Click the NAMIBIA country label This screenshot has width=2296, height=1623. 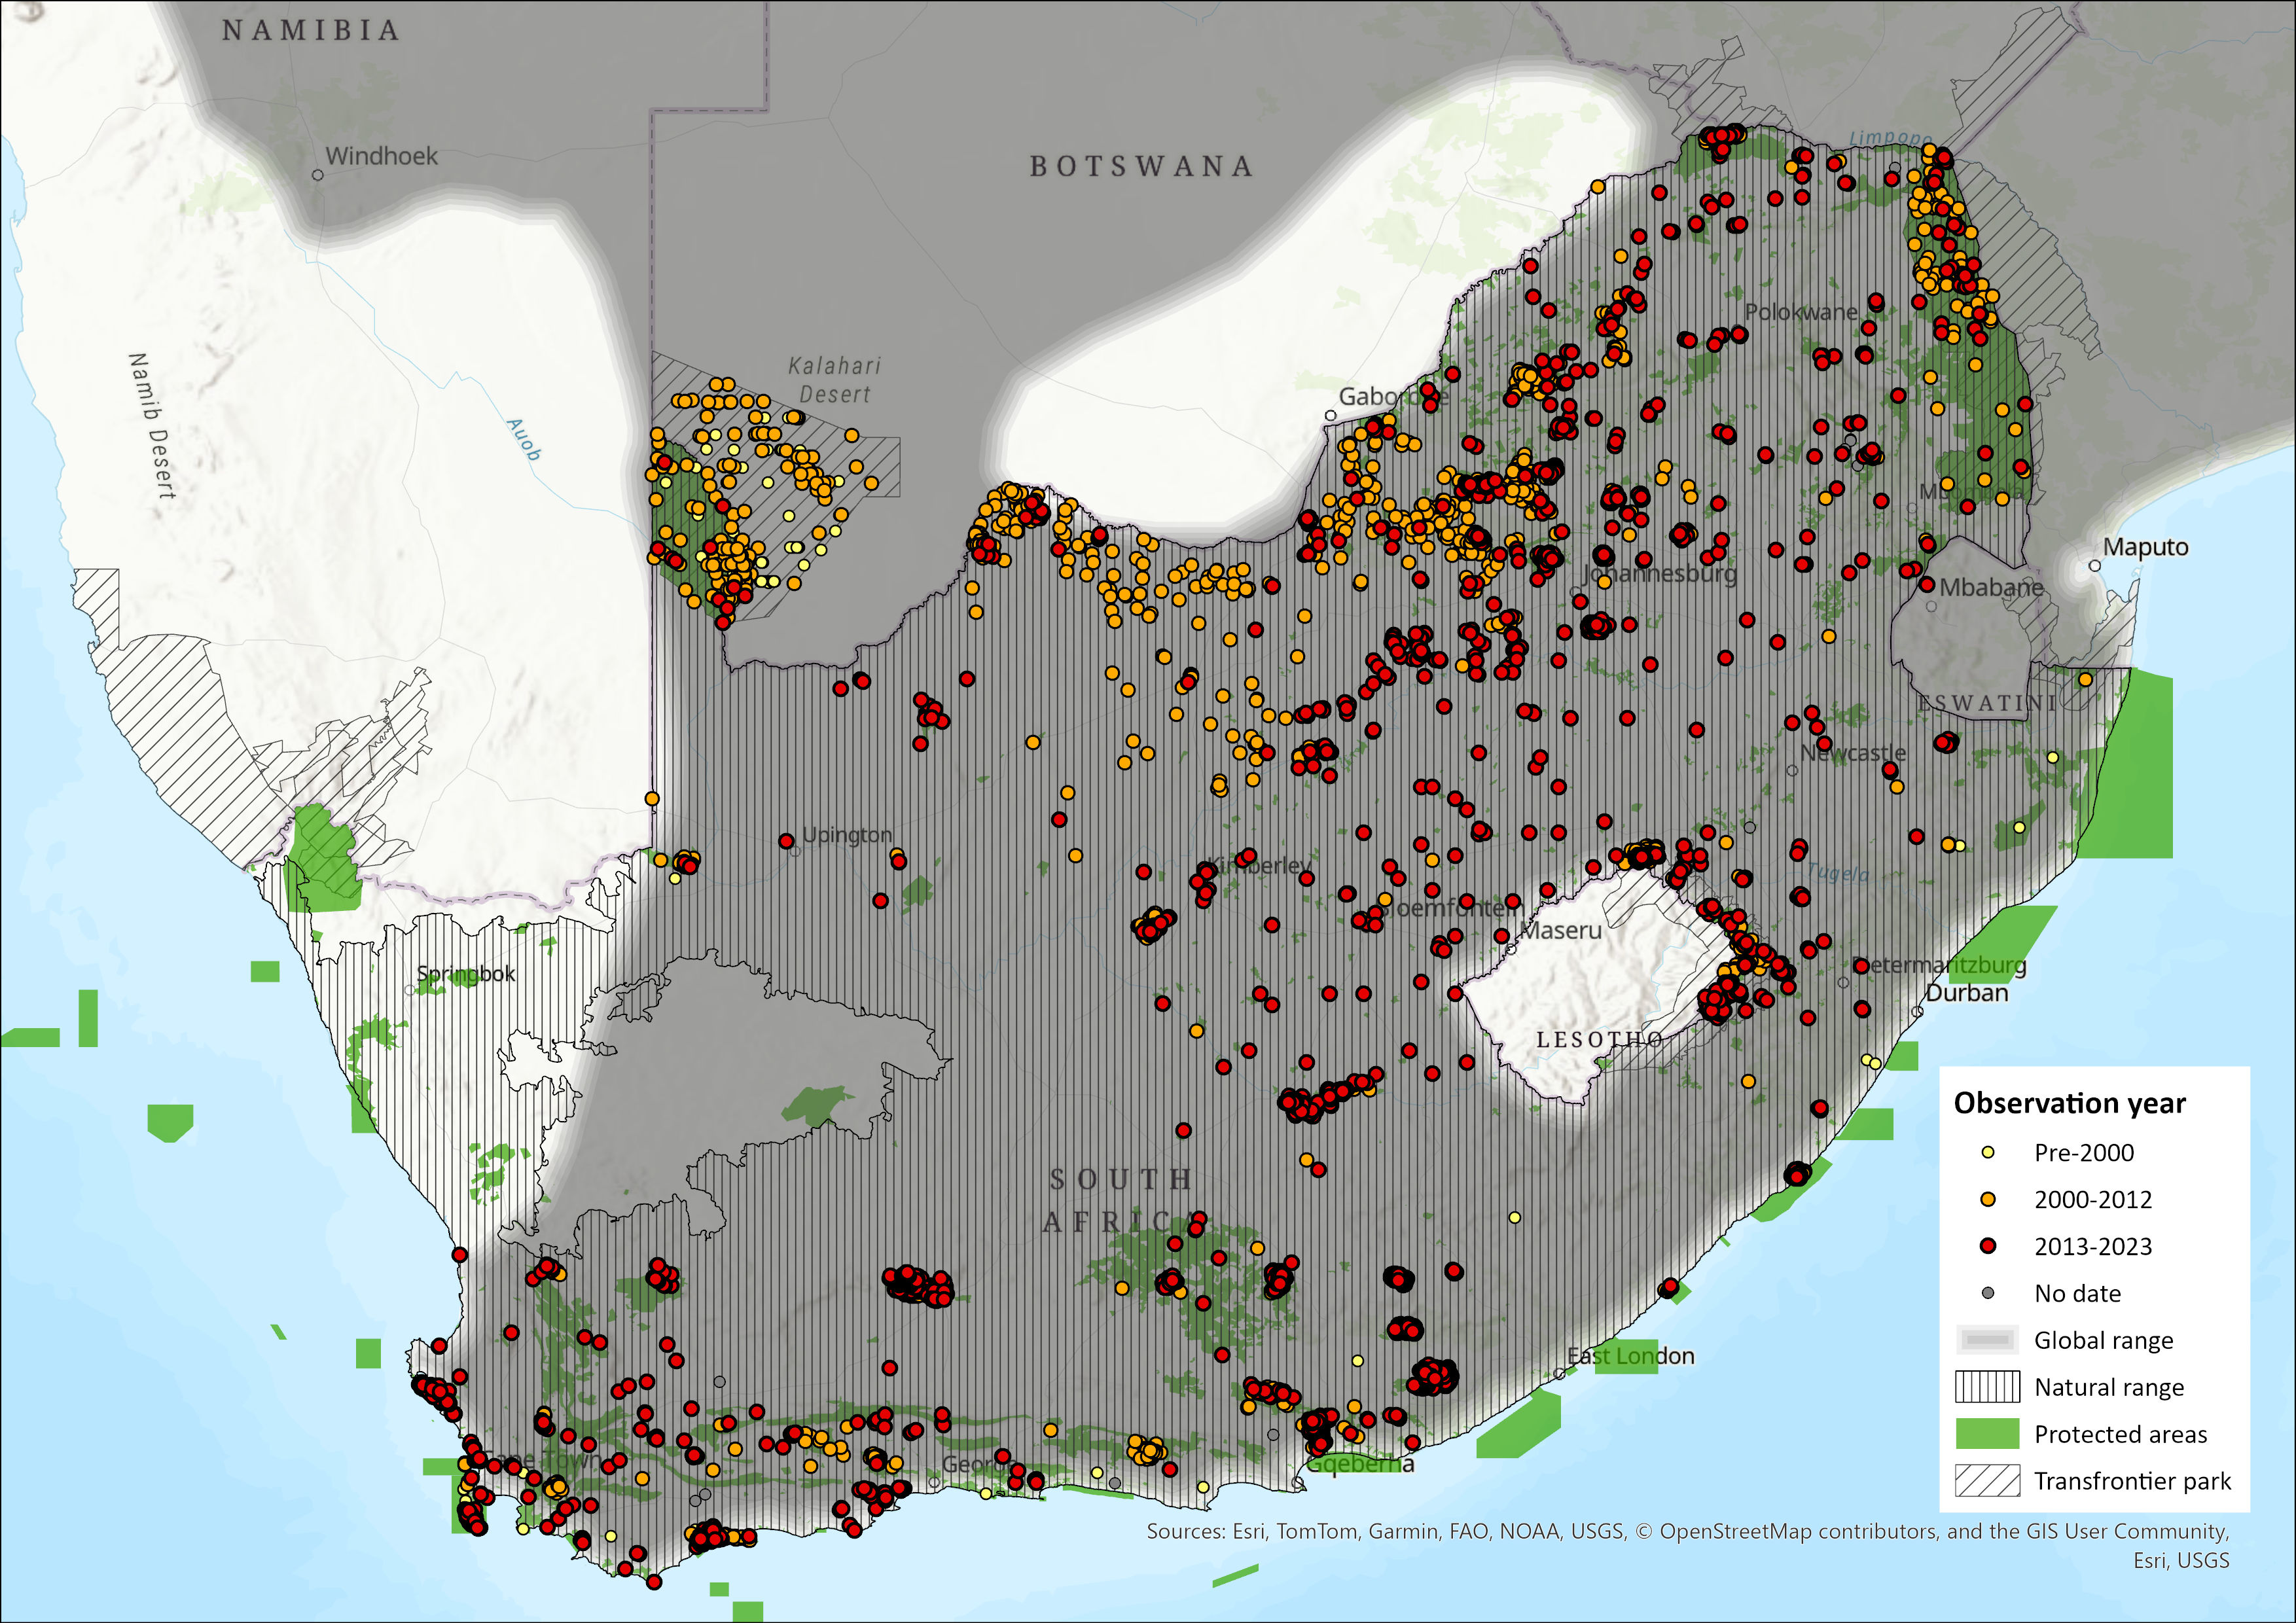(x=311, y=31)
